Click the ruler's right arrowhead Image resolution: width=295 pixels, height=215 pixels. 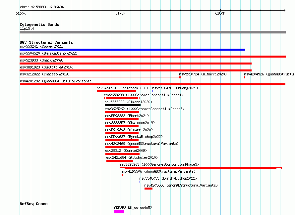point(285,10)
